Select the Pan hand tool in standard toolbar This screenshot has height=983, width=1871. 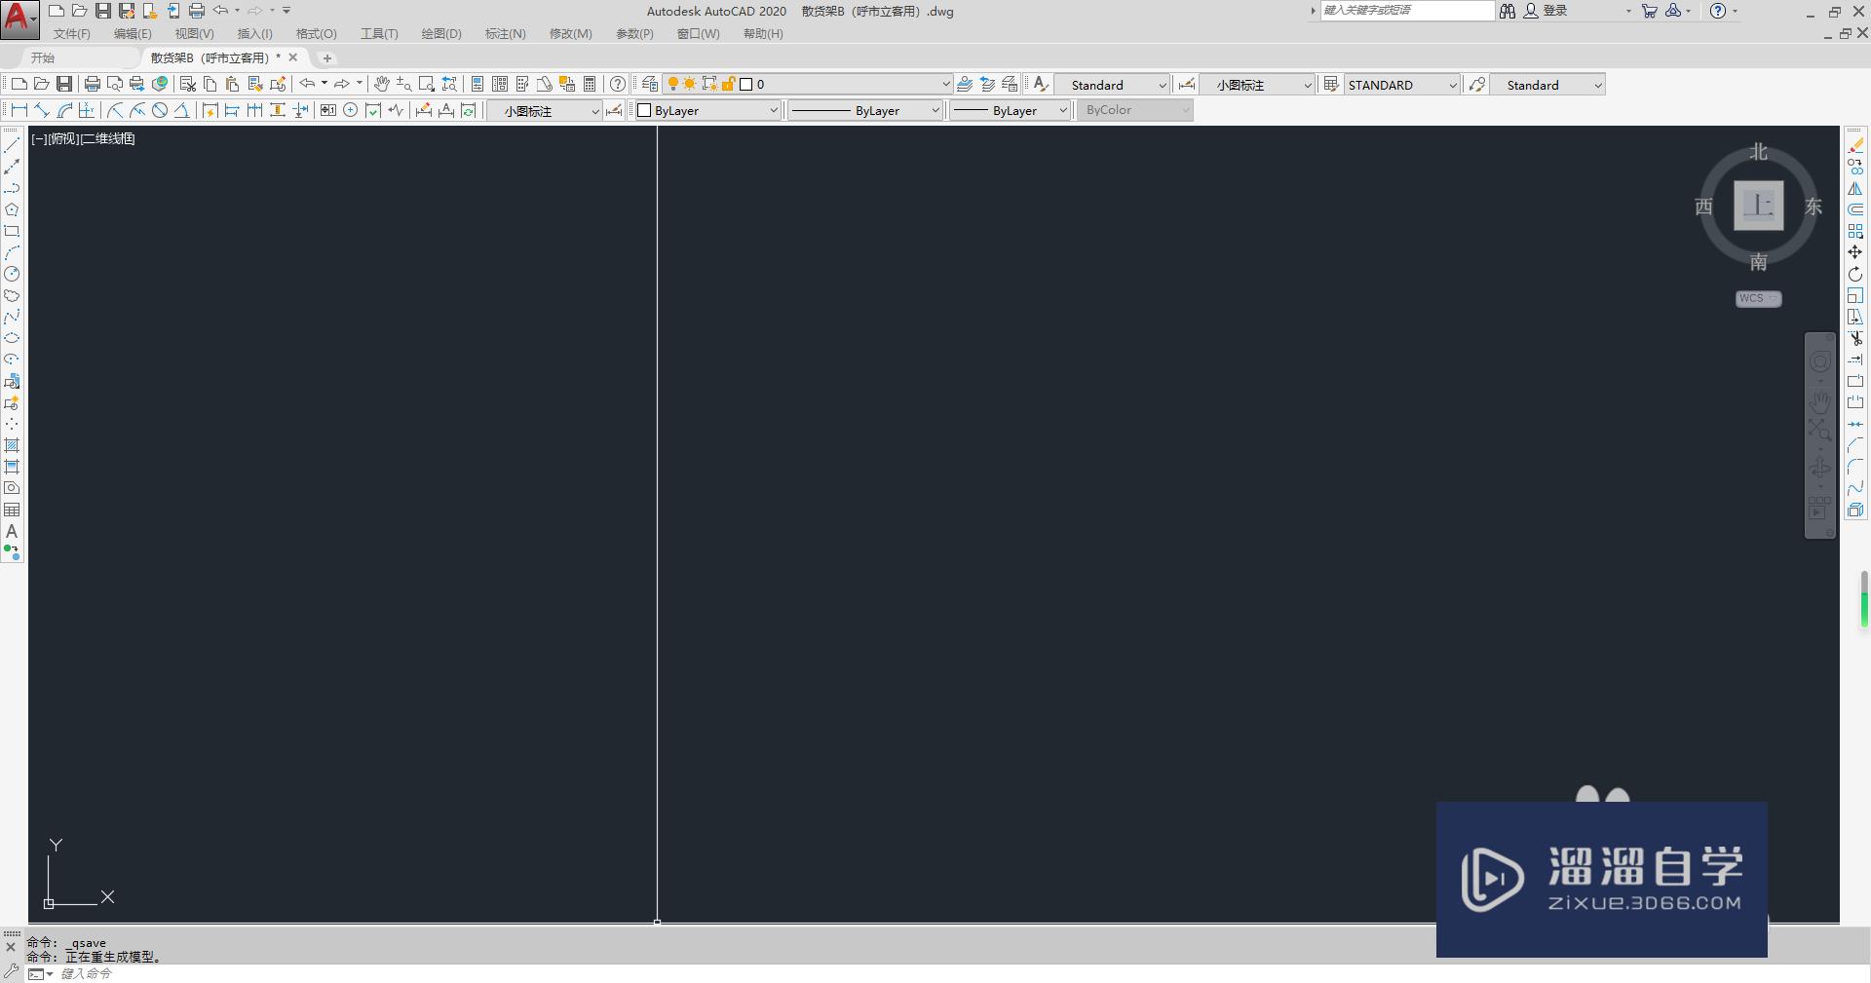(x=382, y=84)
